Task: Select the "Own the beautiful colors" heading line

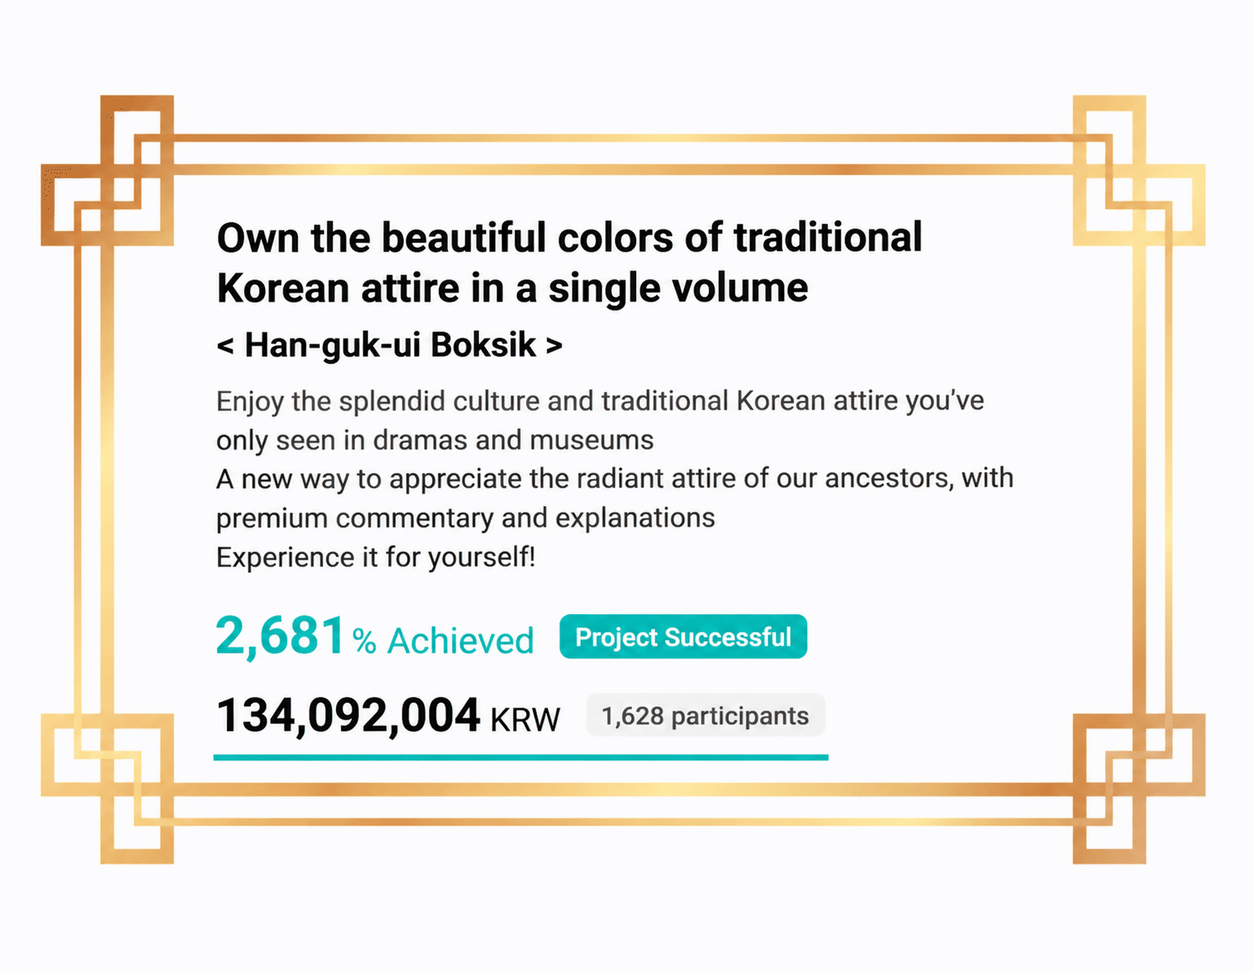Action: point(570,238)
